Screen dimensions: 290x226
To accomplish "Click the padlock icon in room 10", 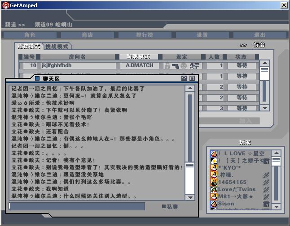I will click(167, 66).
